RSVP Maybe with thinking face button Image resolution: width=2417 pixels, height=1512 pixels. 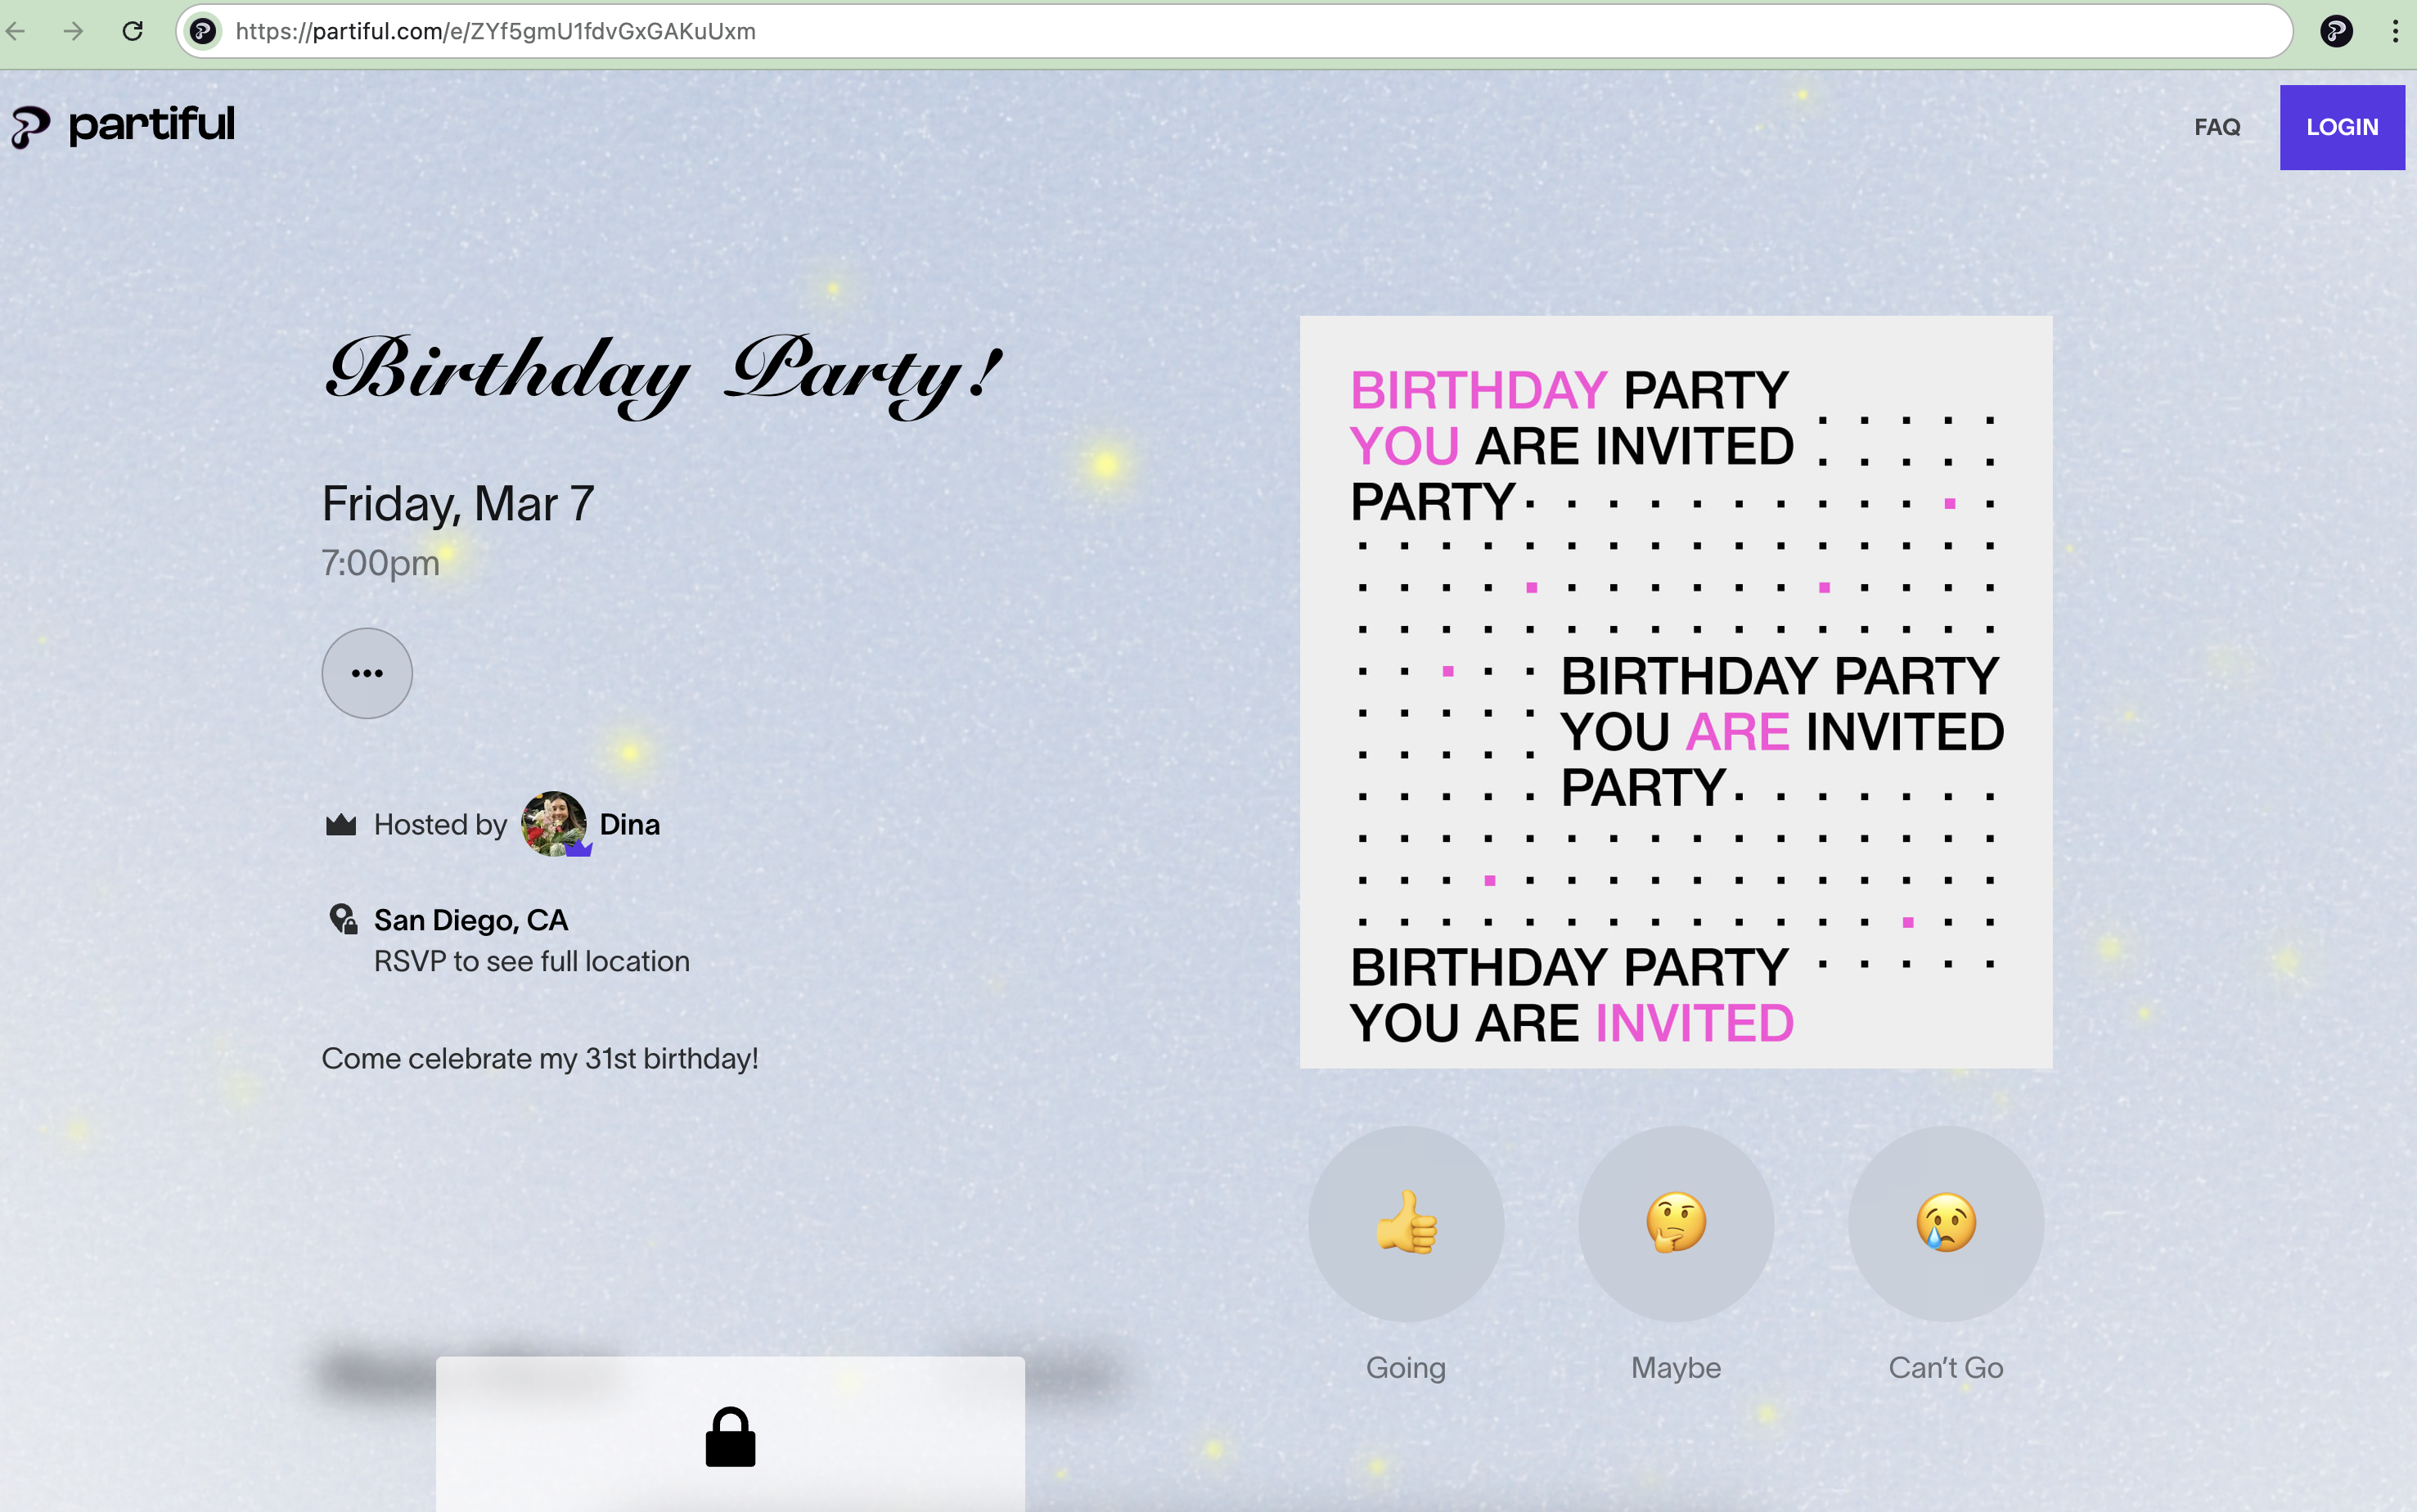coord(1676,1224)
